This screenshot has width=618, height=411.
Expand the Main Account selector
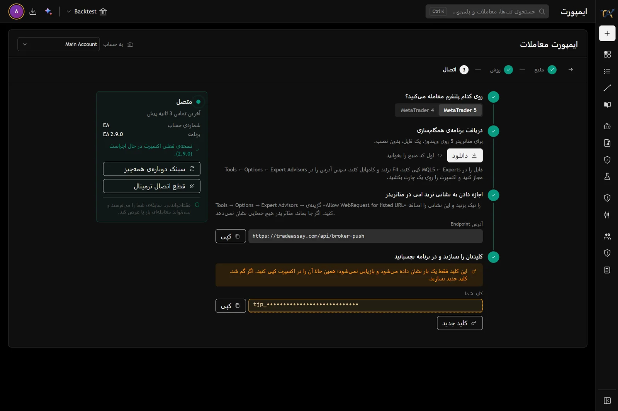59,44
